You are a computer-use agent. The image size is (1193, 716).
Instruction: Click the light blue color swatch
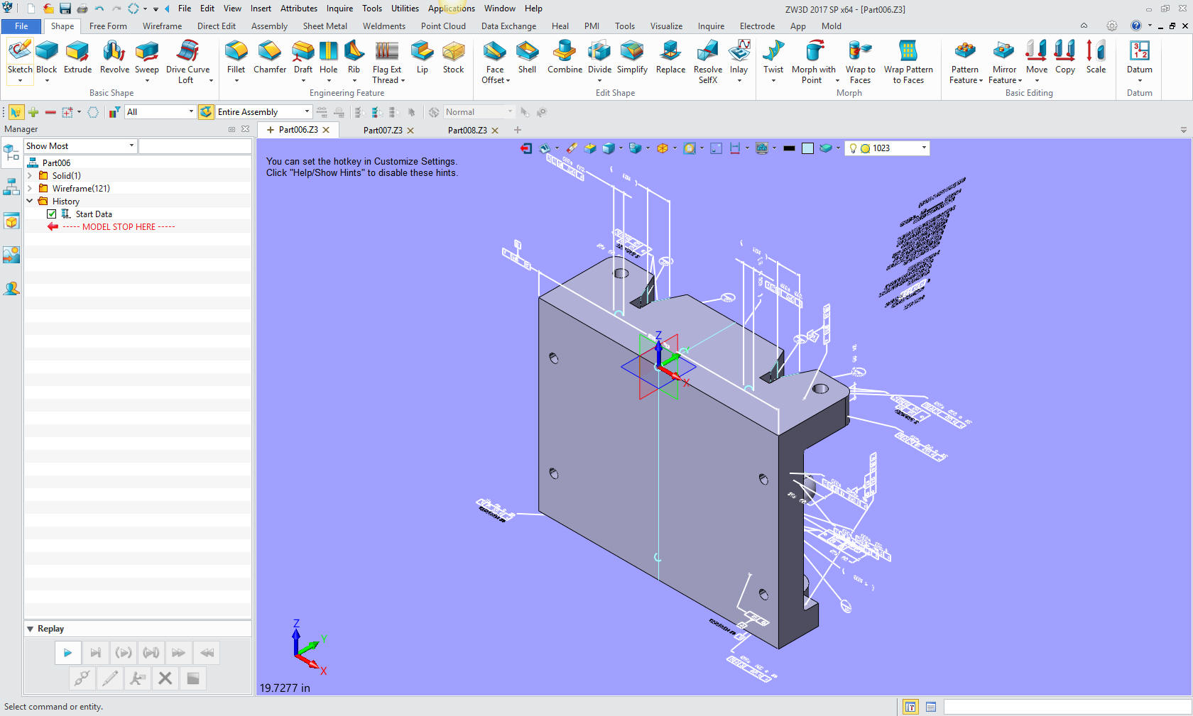click(x=807, y=148)
